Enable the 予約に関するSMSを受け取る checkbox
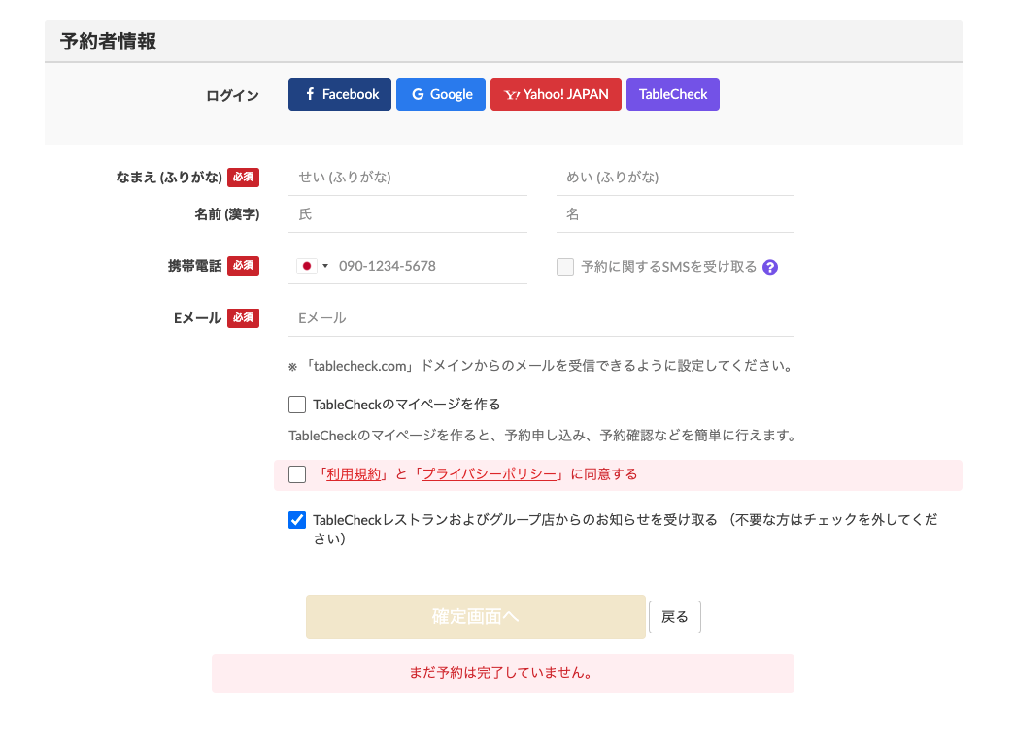1014x747 pixels. (x=565, y=267)
